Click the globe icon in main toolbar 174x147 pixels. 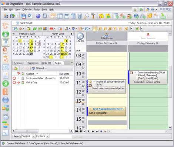[38, 16]
